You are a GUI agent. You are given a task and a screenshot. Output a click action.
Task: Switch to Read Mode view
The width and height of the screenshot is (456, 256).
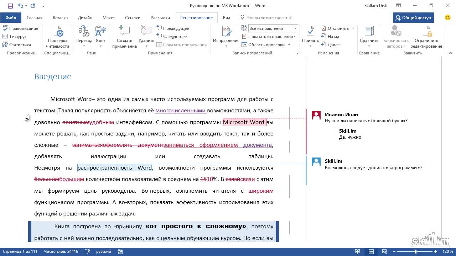pyautogui.click(x=357, y=251)
